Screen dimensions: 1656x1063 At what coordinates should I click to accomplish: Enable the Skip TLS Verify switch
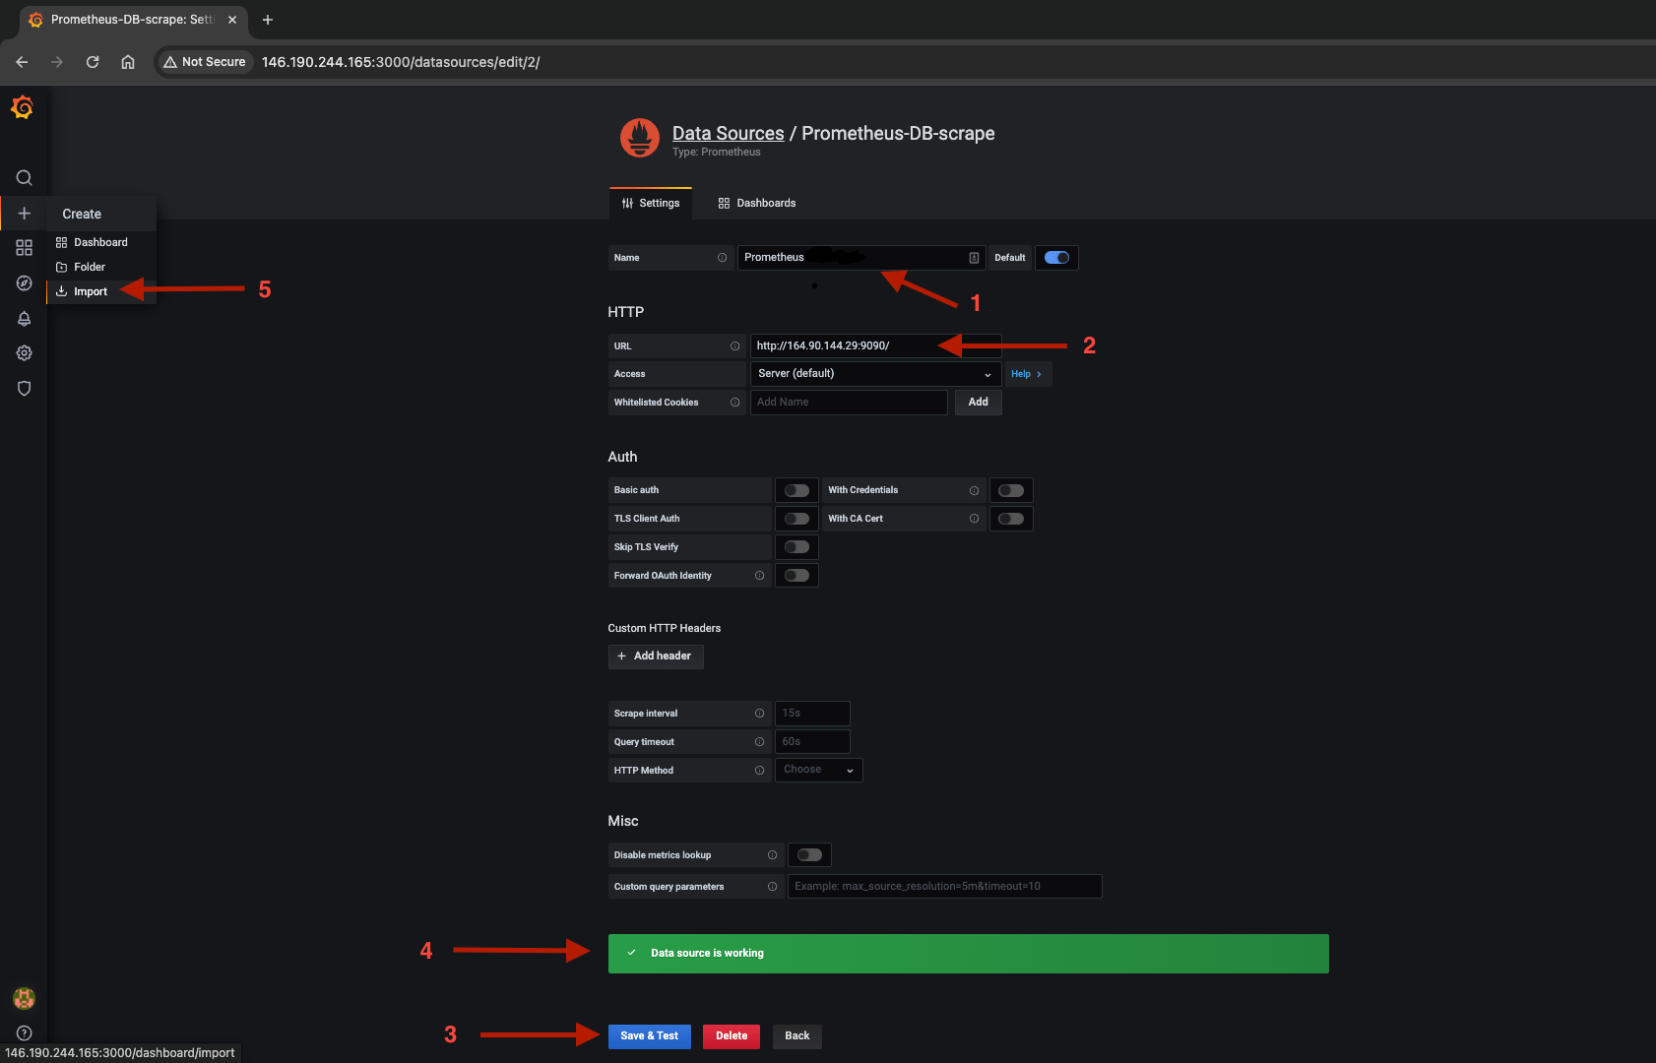(796, 547)
